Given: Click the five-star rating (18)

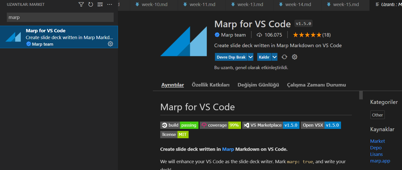Looking at the screenshot, I should click(x=312, y=35).
